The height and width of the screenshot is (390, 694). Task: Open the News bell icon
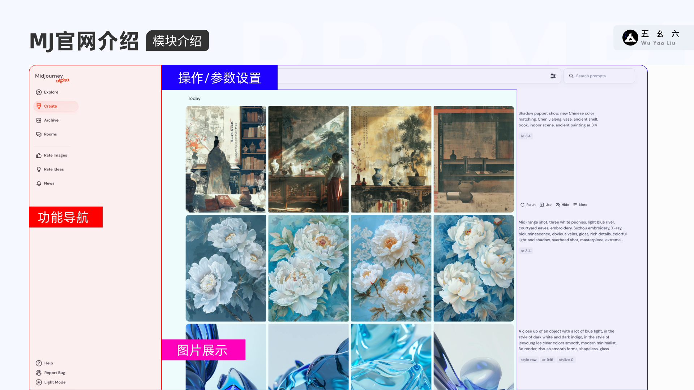click(39, 183)
